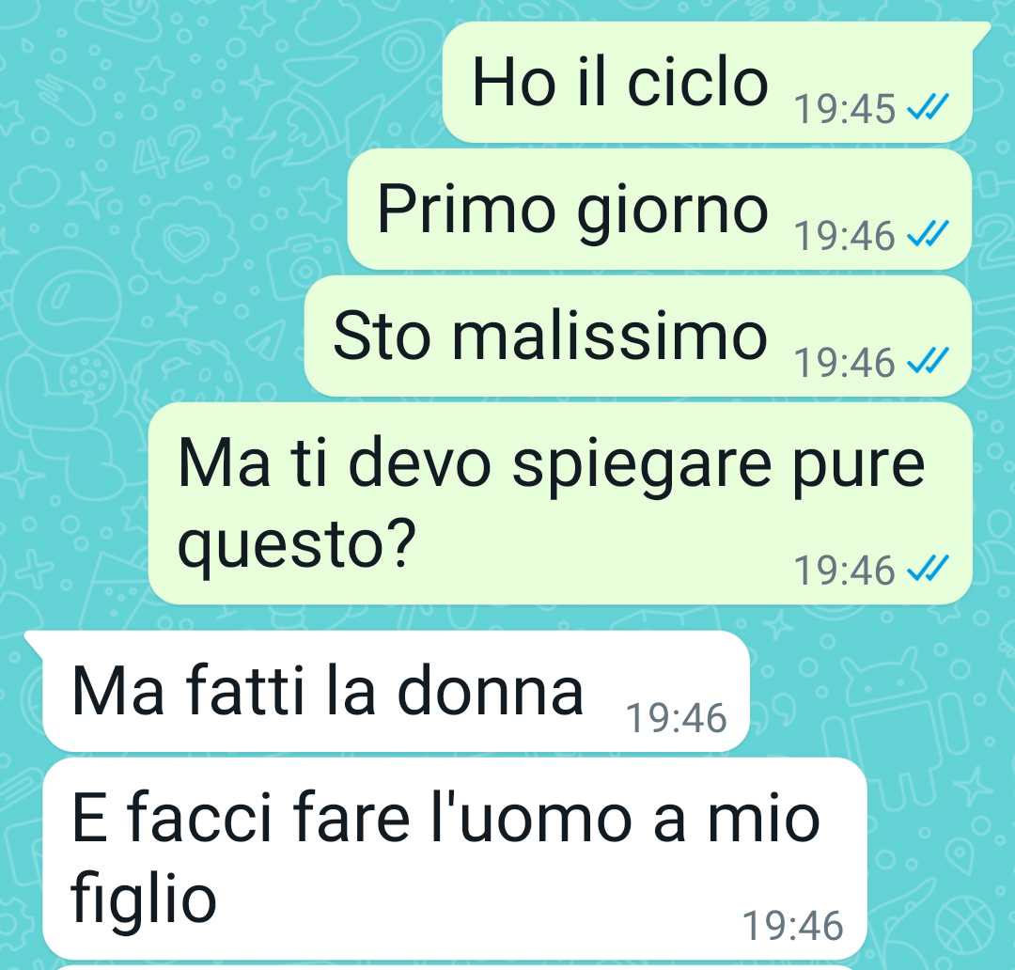Tap the 'Ho il ciclo' message bubble
This screenshot has width=1015, height=970.
pos(708,82)
